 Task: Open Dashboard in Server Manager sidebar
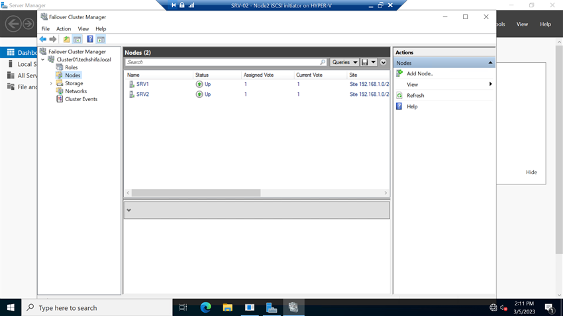[19, 53]
